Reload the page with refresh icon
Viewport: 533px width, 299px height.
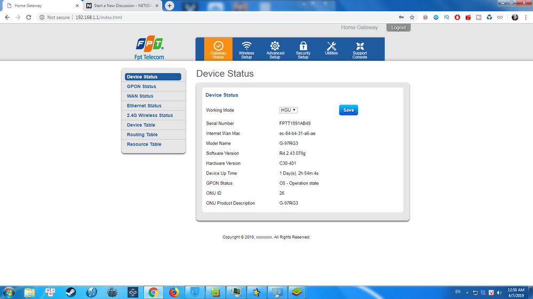click(29, 18)
